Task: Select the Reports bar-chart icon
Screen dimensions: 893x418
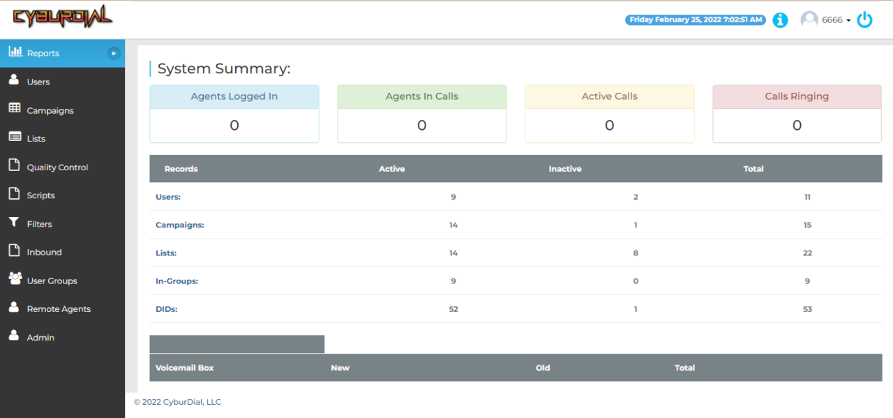Action: tap(15, 52)
